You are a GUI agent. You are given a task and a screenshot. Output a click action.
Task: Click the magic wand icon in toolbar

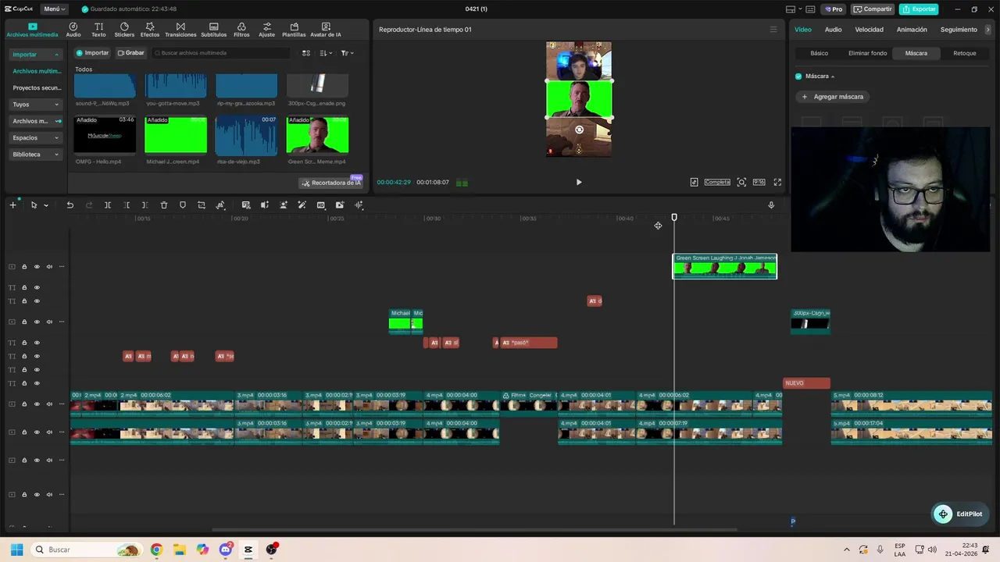(x=302, y=205)
